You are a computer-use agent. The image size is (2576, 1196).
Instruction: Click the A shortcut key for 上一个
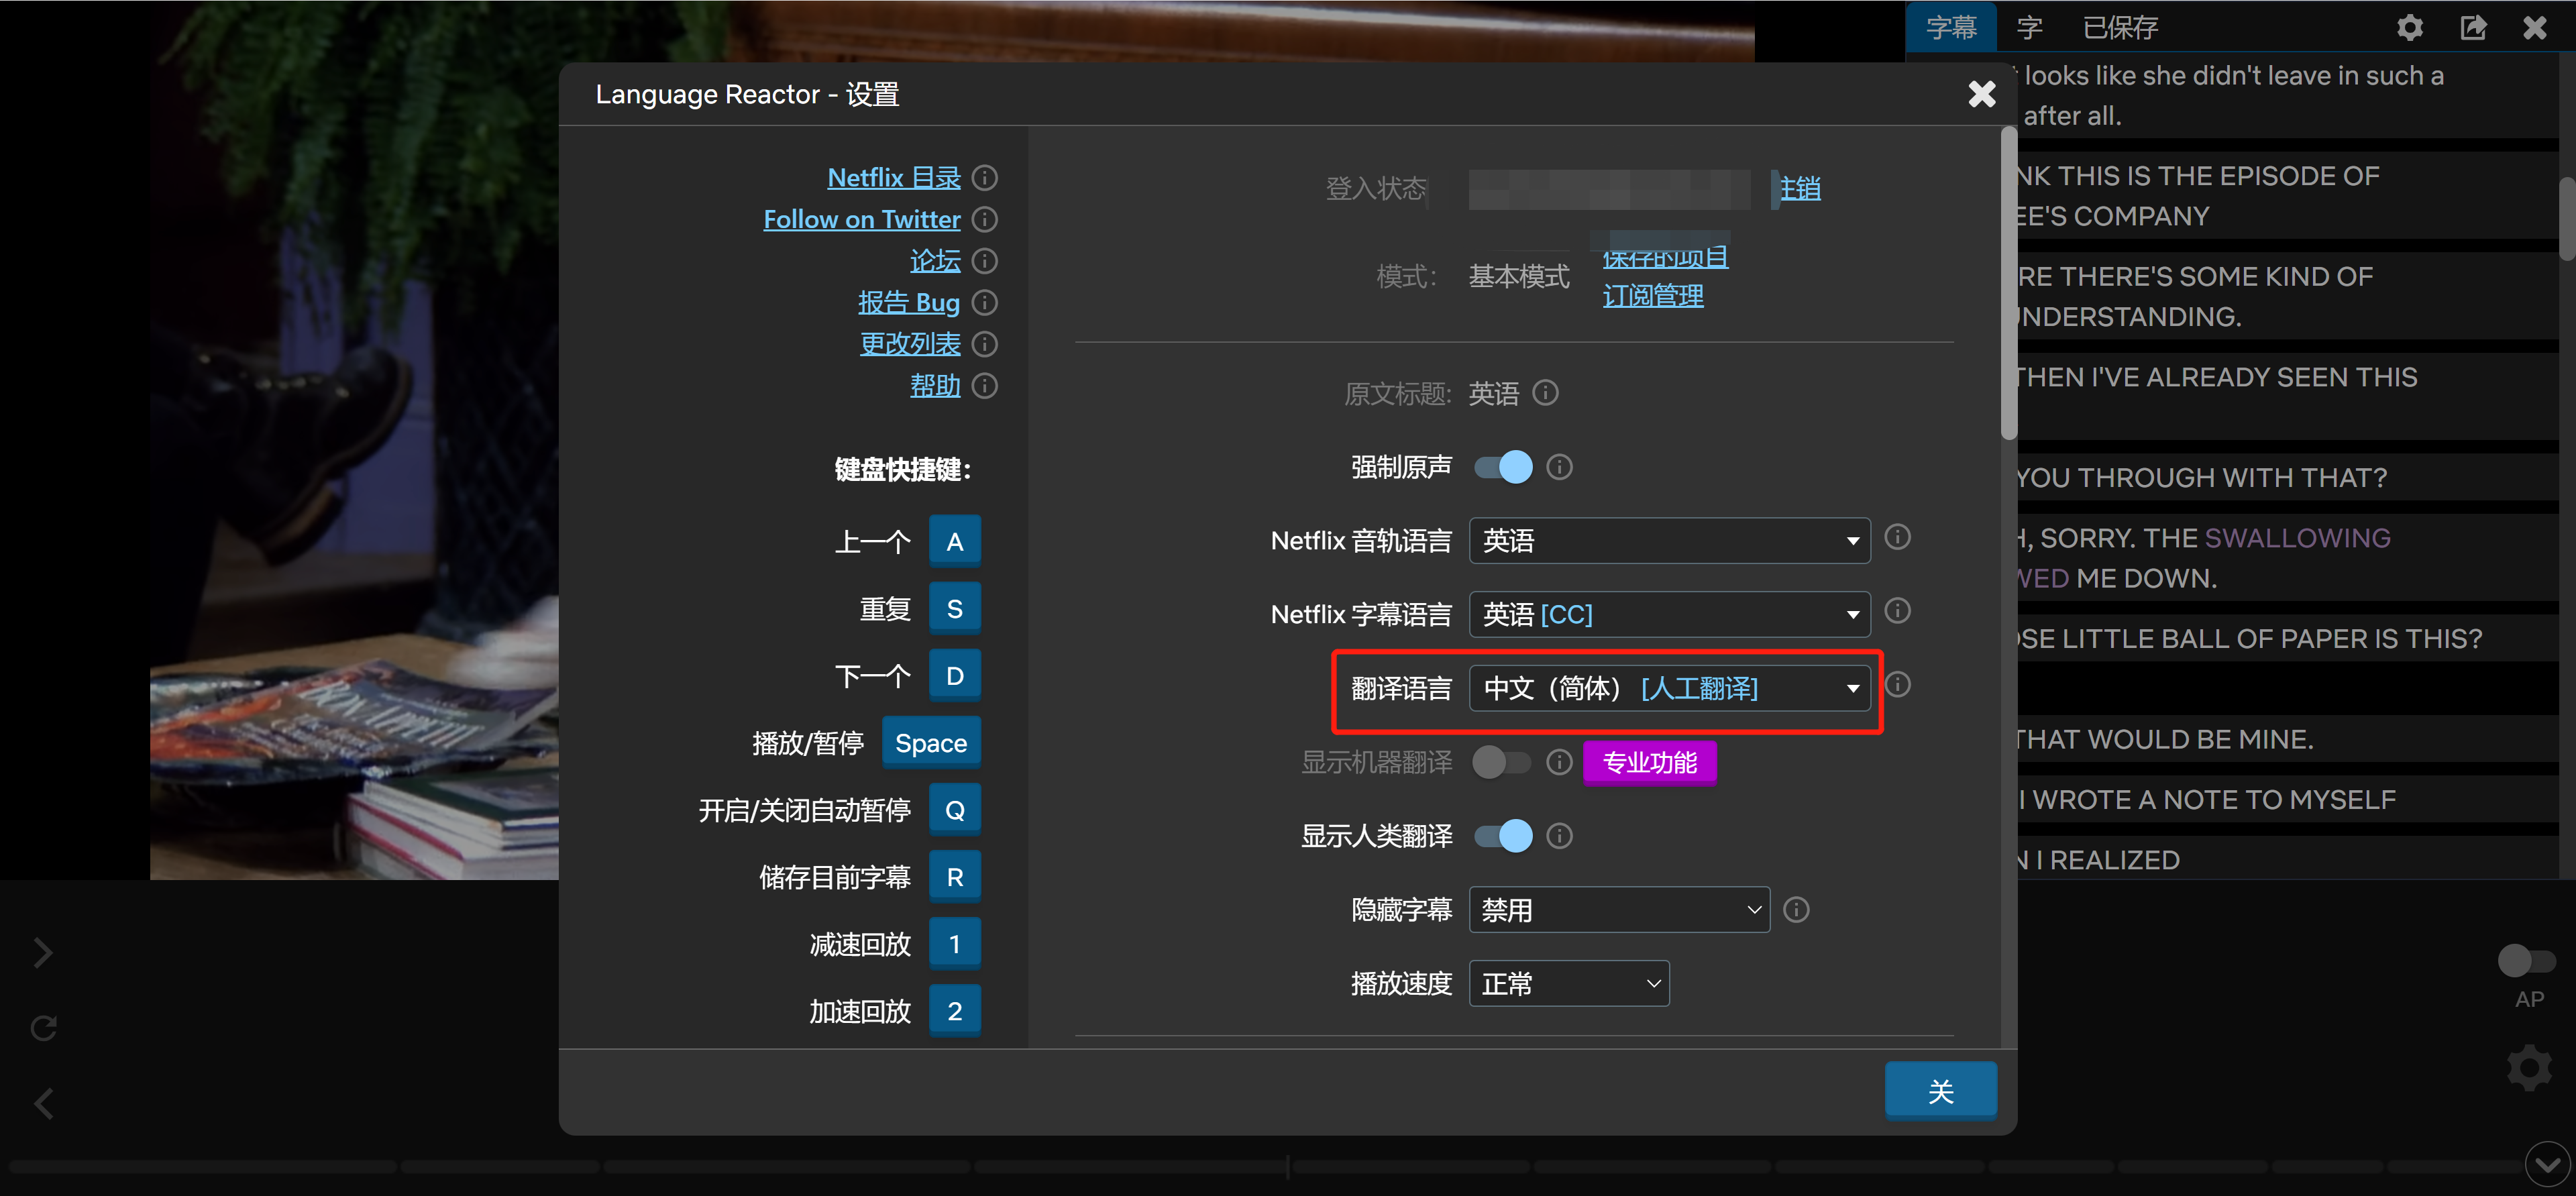click(x=955, y=541)
